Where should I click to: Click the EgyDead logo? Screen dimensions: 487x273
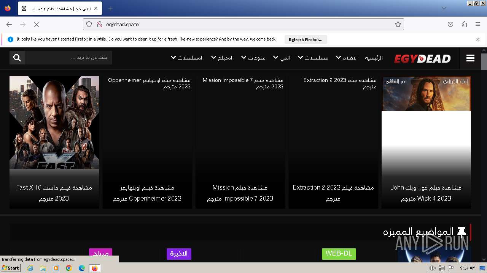(422, 58)
